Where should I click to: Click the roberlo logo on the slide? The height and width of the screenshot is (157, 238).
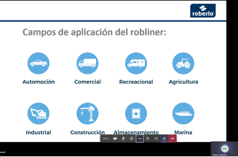pyautogui.click(x=203, y=10)
